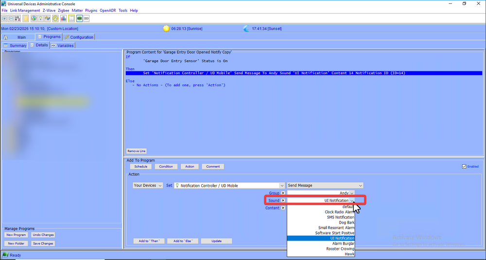
Task: Click the bar chart toolbar icon
Action: coord(64,18)
